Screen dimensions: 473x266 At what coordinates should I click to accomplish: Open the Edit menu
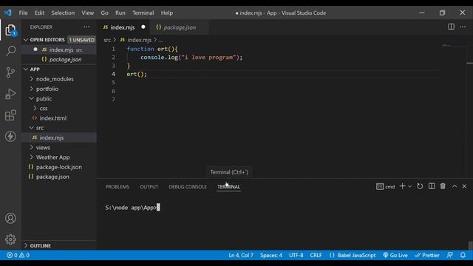[x=39, y=13]
